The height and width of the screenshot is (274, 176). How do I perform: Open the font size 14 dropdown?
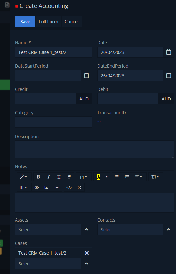point(83,177)
